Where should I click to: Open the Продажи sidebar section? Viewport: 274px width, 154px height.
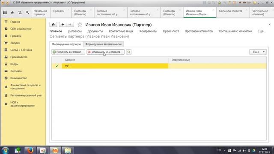click(16, 36)
